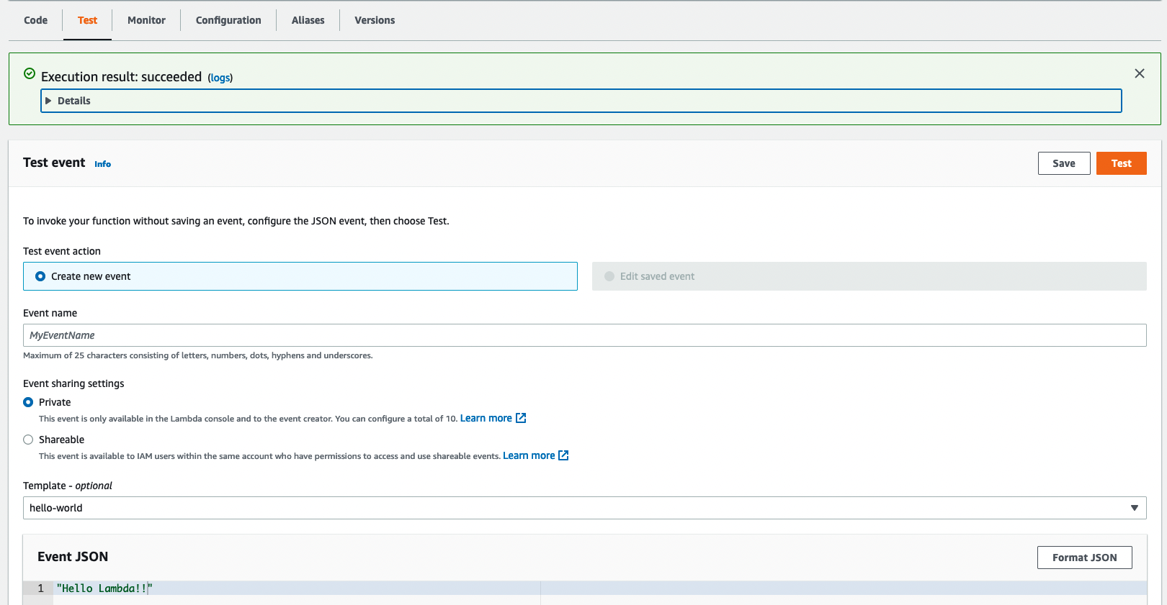The width and height of the screenshot is (1167, 605).
Task: Open Learn more link under Shareable
Action: click(x=529, y=455)
